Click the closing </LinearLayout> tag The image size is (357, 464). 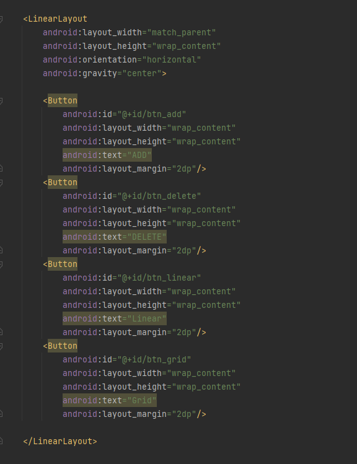click(60, 441)
